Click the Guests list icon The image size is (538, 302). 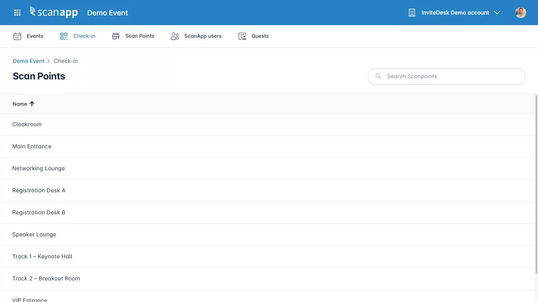[x=242, y=36]
